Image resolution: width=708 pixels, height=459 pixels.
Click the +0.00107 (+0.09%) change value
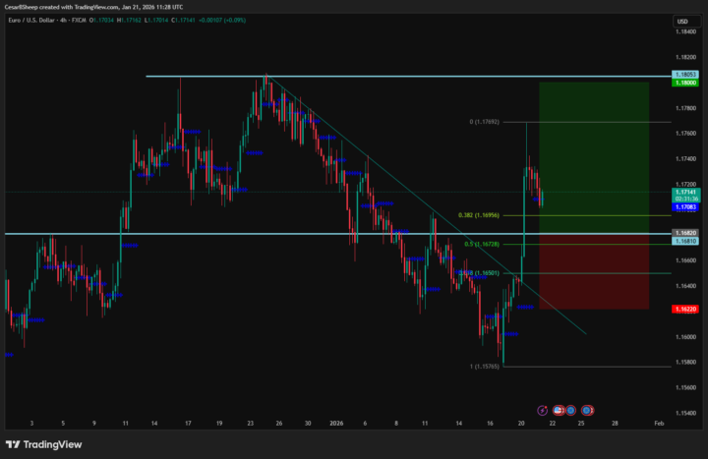(x=222, y=20)
